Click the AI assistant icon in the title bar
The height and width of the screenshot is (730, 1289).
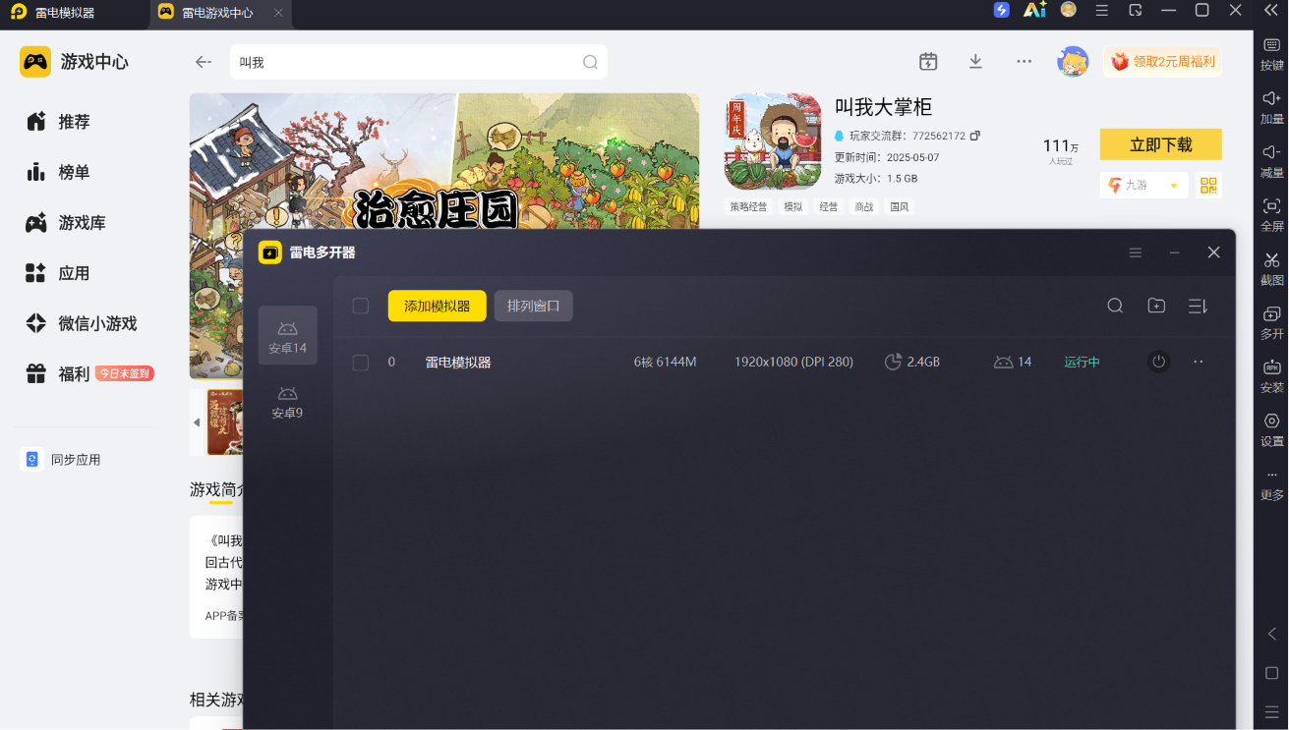pyautogui.click(x=1034, y=10)
